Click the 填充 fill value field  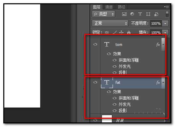tap(156, 33)
